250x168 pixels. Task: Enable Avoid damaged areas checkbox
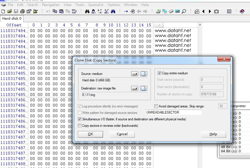tap(156, 106)
